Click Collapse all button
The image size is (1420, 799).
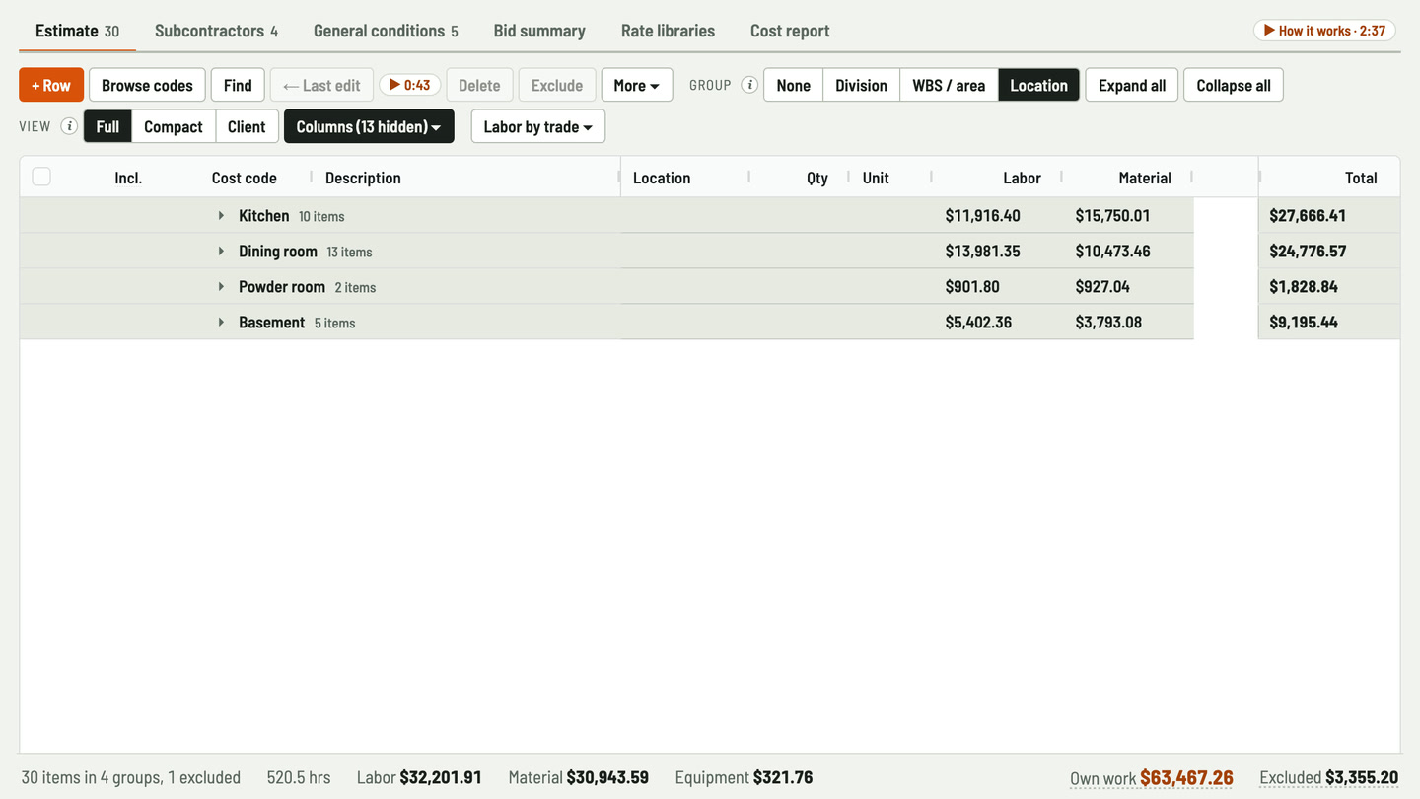click(x=1234, y=85)
